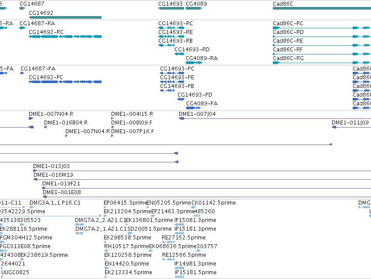Click EST label SD20051.5prime

149,229
